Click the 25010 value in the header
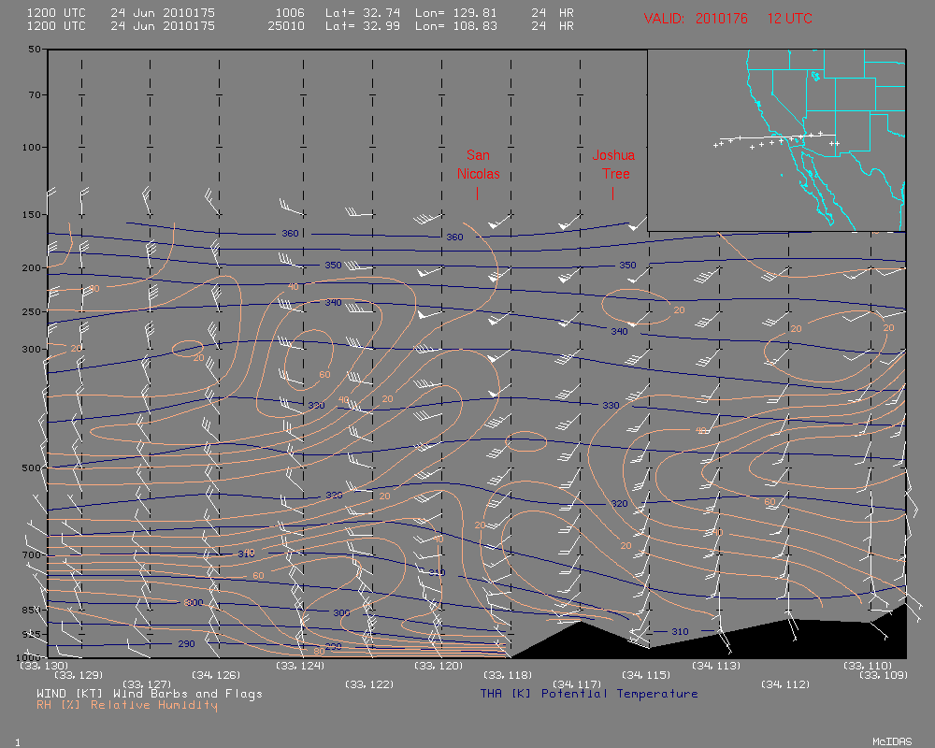935x748 pixels. [x=286, y=25]
